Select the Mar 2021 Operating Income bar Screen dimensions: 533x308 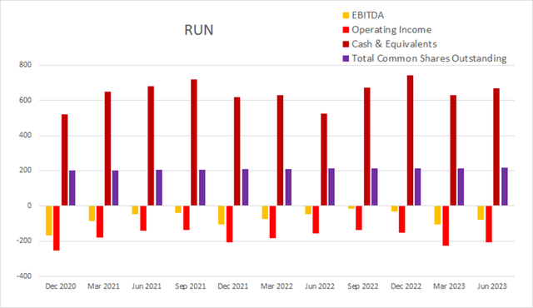(x=100, y=221)
